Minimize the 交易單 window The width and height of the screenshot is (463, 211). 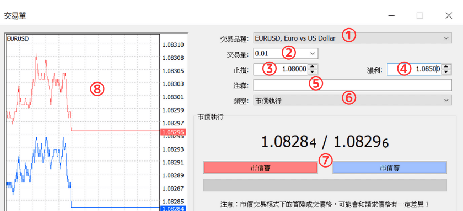coord(391,15)
